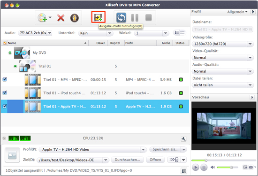The image size is (258, 176).
Task: Uncheck the Titel 01 Apple TV row checkbox
Action: (5, 106)
